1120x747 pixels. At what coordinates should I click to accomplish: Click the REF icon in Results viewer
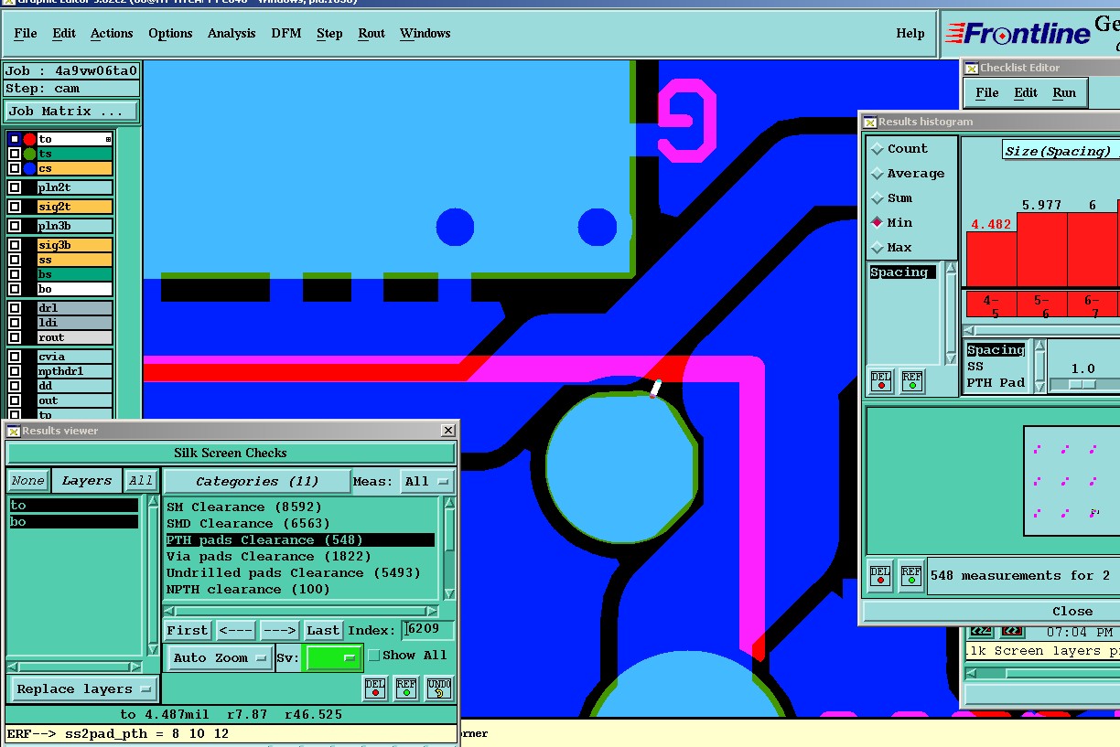point(407,688)
